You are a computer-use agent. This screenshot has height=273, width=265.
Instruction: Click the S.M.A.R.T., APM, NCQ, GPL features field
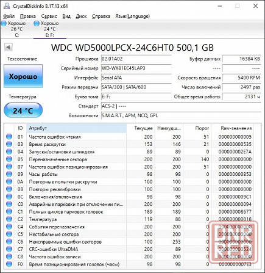(x=181, y=115)
